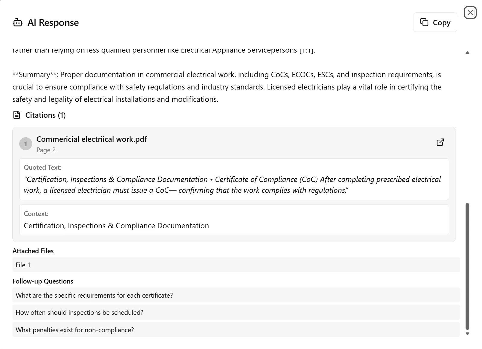Click the scroll up arrow
482x349 pixels.
(467, 53)
